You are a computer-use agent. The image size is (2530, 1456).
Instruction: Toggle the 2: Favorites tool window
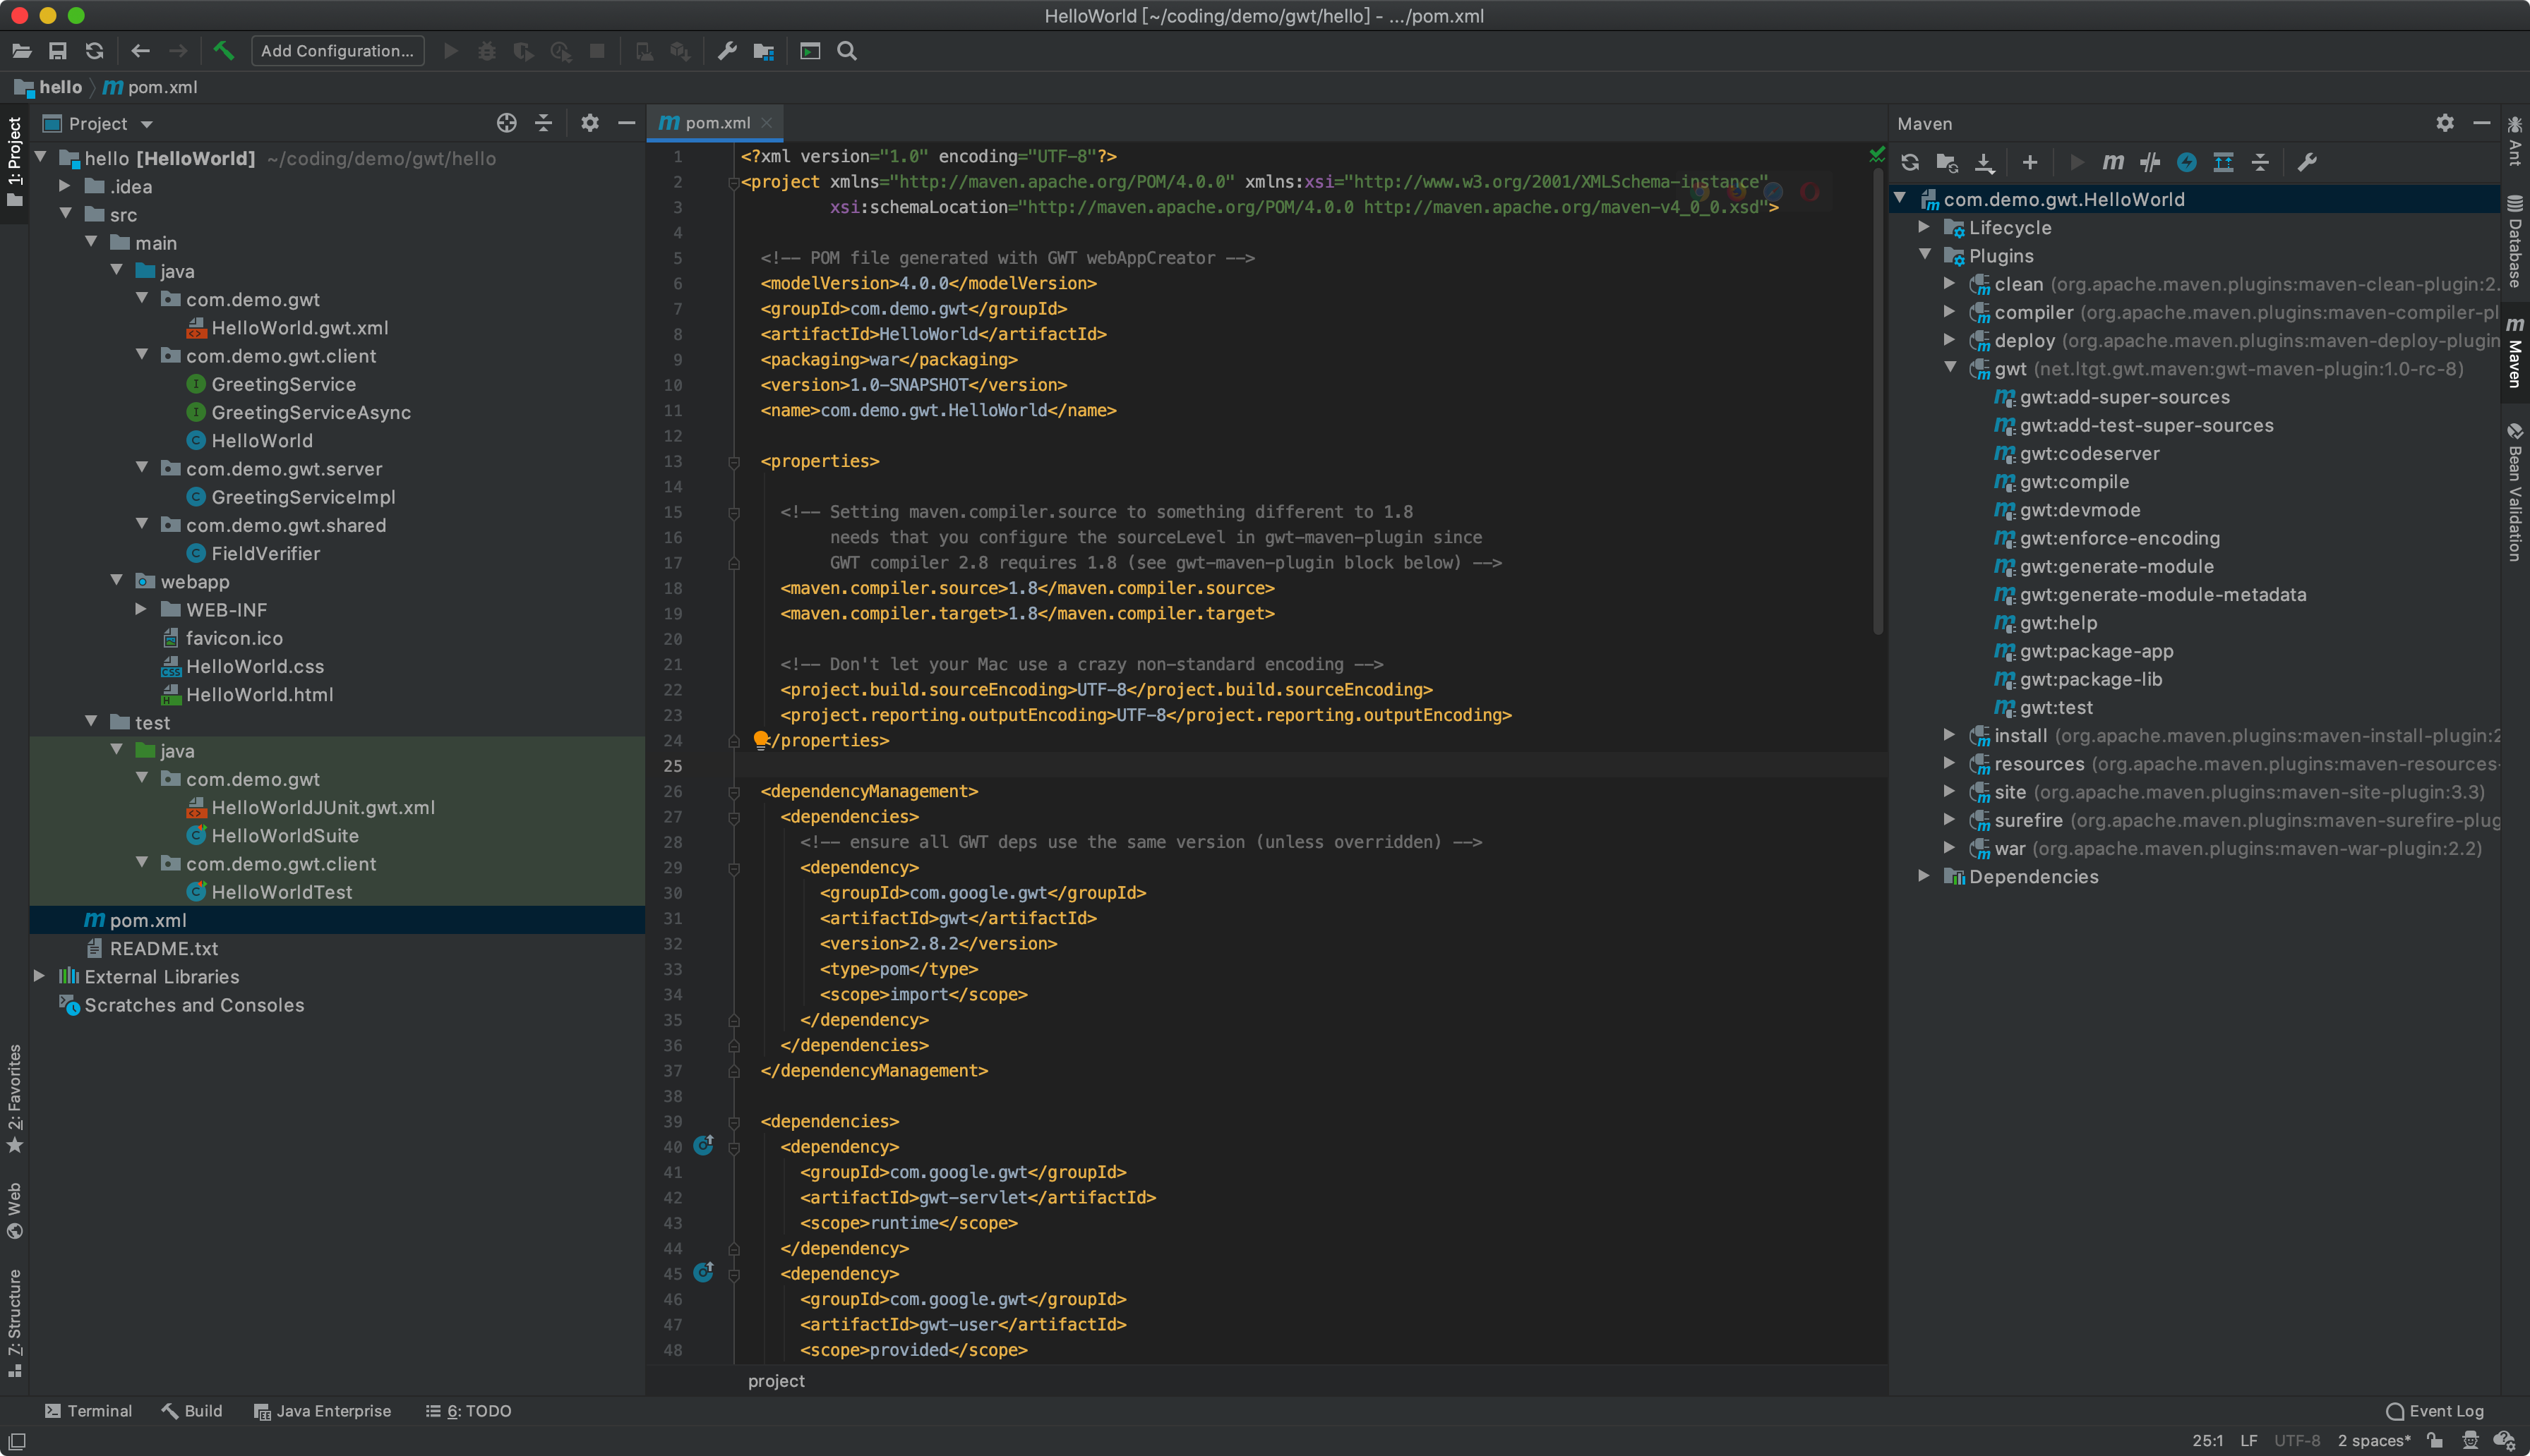click(14, 1098)
